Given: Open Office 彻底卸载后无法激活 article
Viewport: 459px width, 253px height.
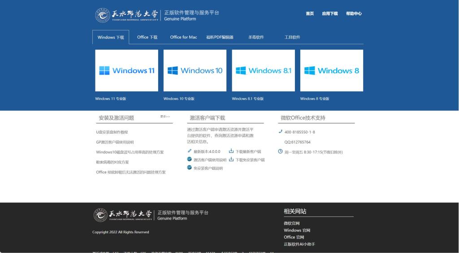Looking at the screenshot, I should 130,172.
